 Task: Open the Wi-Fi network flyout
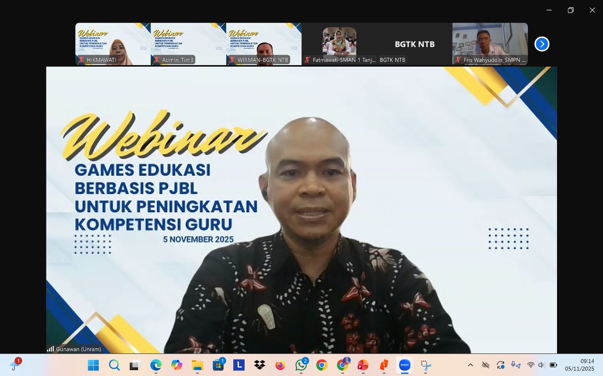(x=531, y=365)
